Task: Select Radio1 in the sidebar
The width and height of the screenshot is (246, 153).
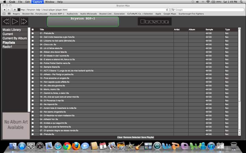Action: pyautogui.click(x=15, y=47)
